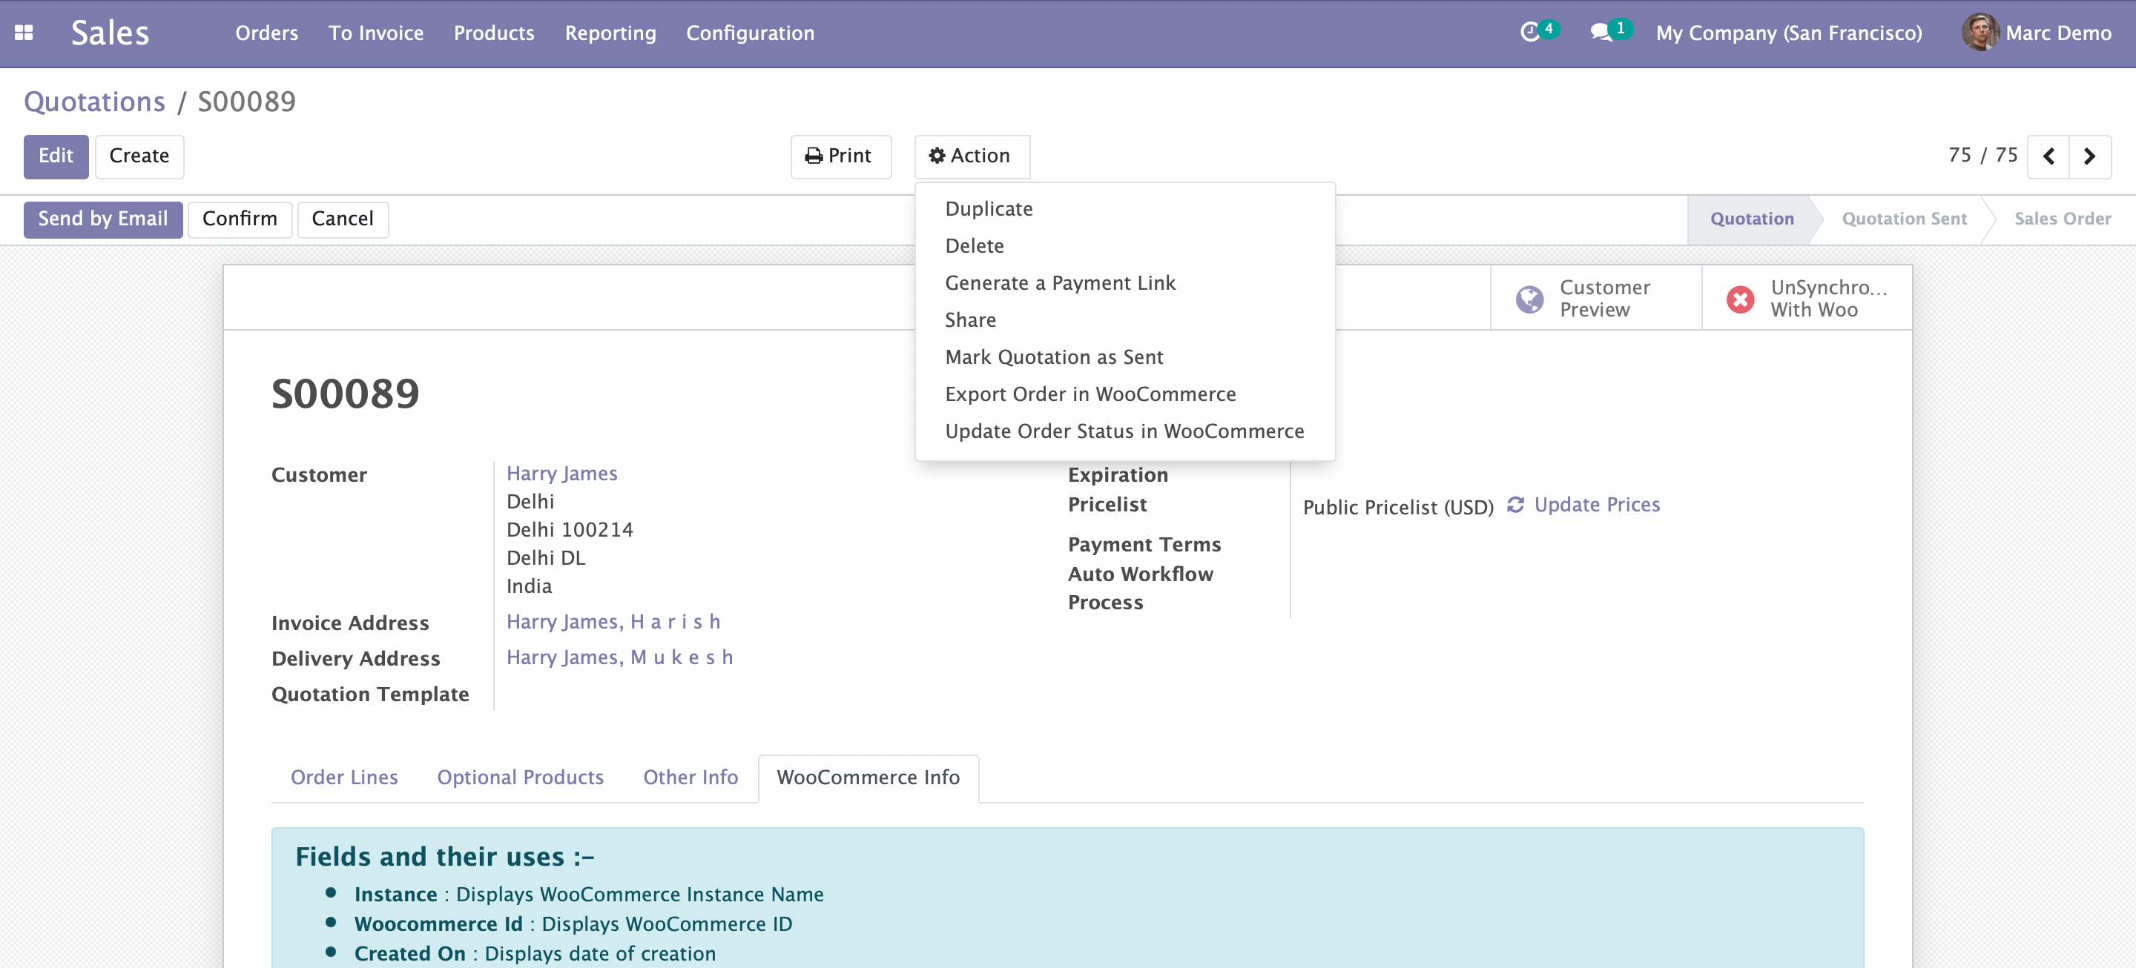Viewport: 2136px width, 968px height.
Task: Open the Other Info tab
Action: [x=690, y=778]
